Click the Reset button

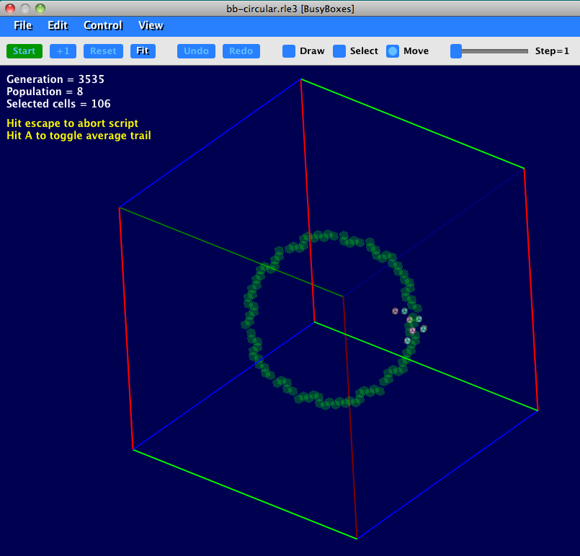coord(103,51)
